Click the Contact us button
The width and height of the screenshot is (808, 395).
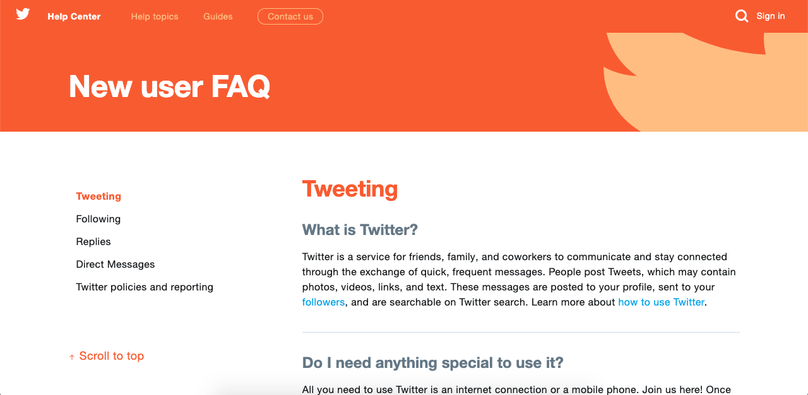point(290,16)
